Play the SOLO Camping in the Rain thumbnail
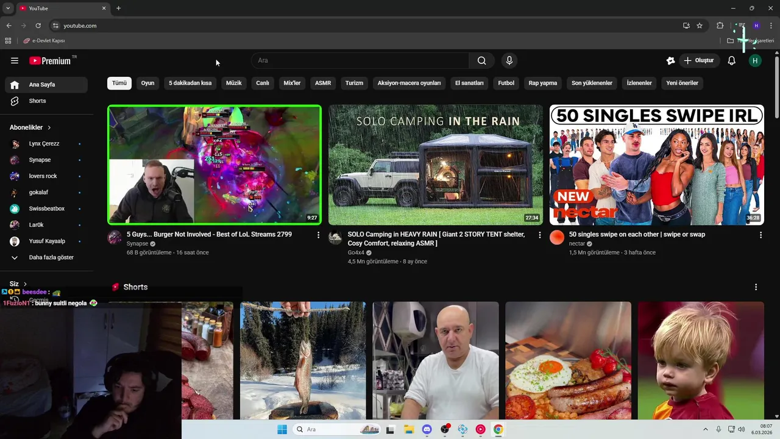The height and width of the screenshot is (439, 780). pyautogui.click(x=436, y=165)
